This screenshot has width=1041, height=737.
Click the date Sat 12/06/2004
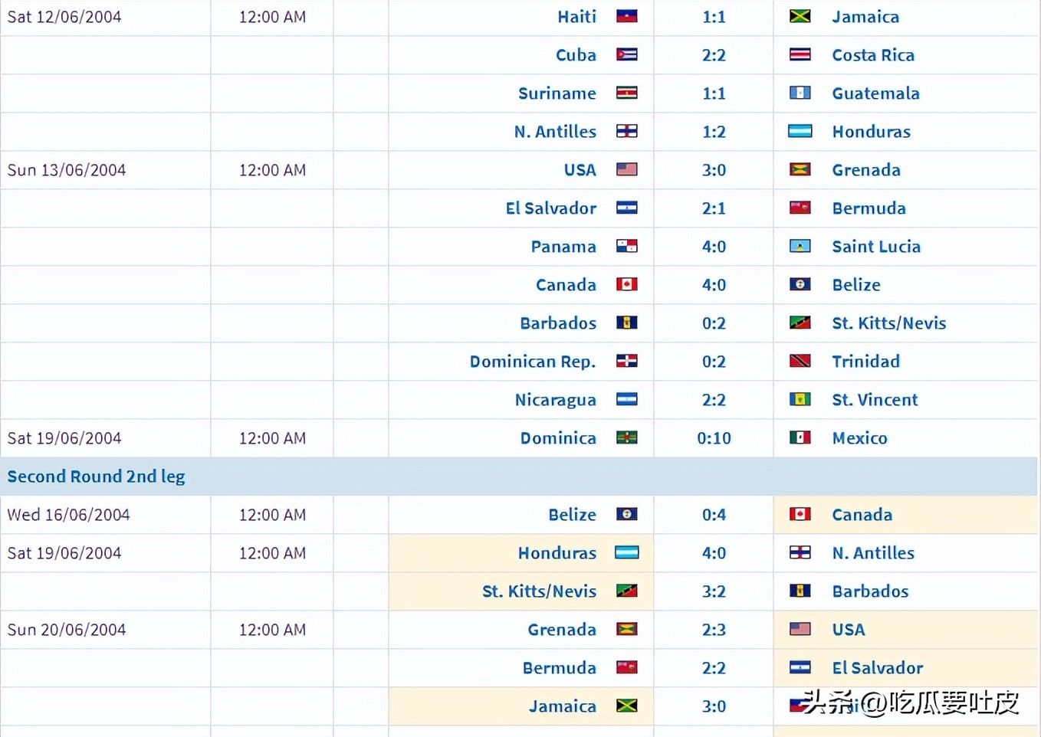click(64, 17)
